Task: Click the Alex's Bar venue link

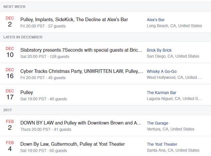Action: coord(156,20)
